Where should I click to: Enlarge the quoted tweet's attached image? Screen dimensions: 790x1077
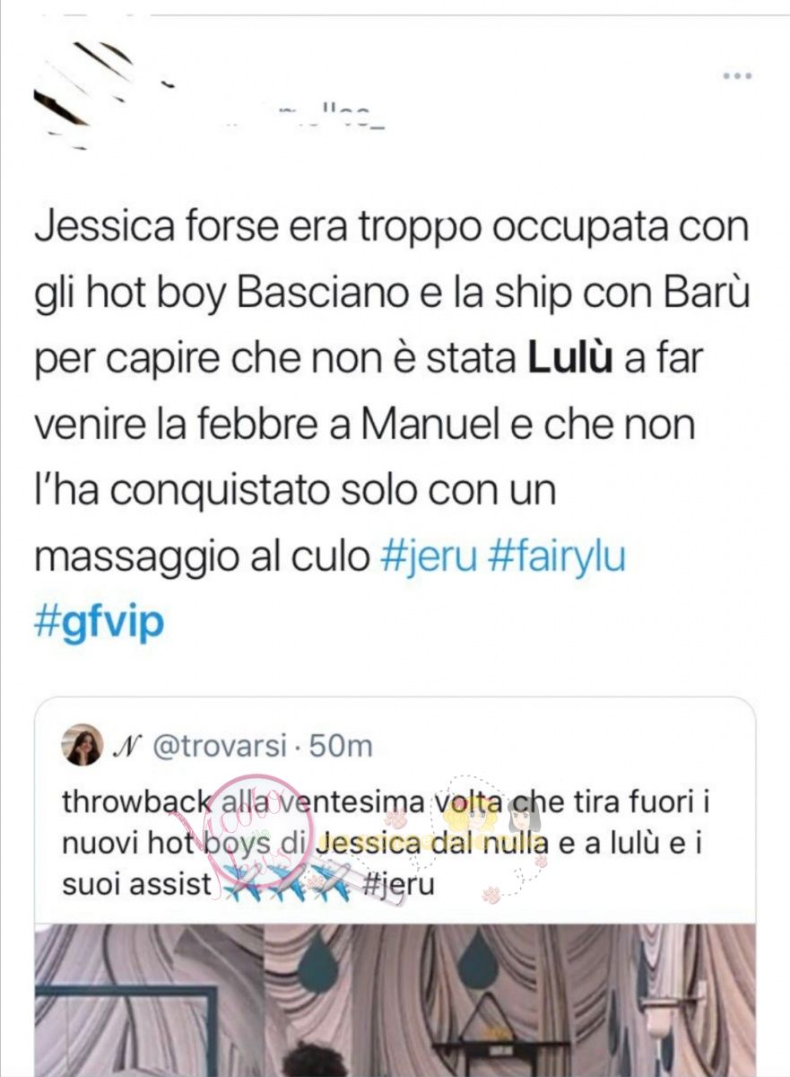point(395,1000)
